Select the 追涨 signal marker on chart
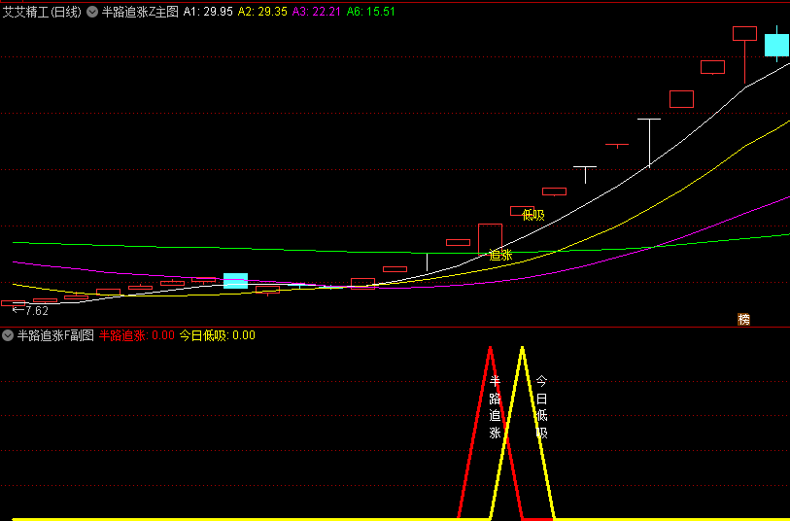 tap(500, 255)
